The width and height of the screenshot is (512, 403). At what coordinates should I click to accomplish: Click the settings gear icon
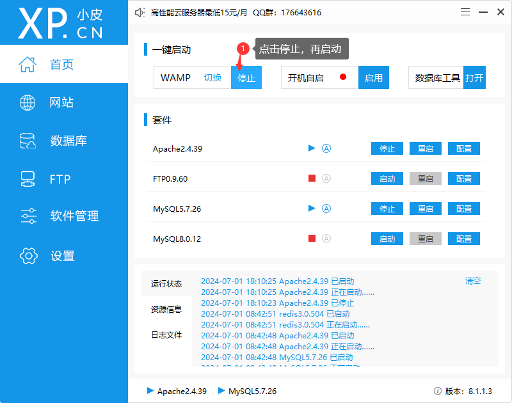point(28,256)
